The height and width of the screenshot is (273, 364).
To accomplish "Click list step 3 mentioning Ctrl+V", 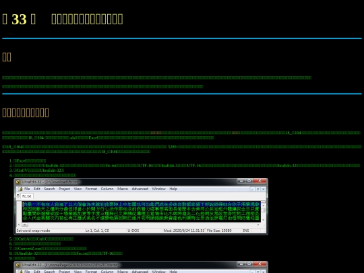I will (x=39, y=170).
